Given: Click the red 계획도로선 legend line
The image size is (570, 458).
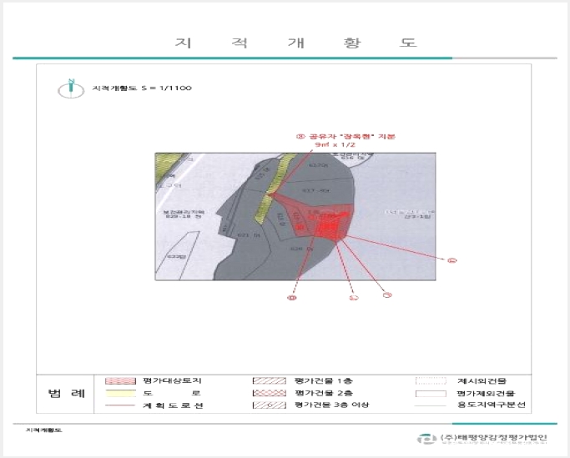Looking at the screenshot, I should coord(120,405).
